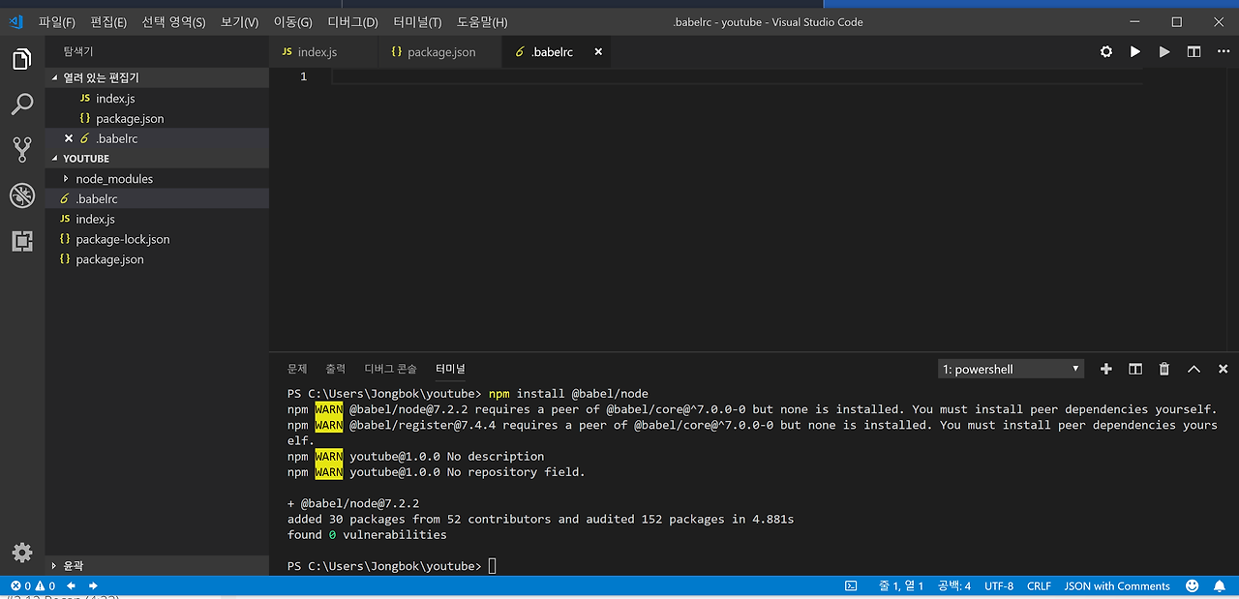Screen dimensions: 1239x599
Task: Click the gear icon in editor title bar
Action: [x=1106, y=52]
